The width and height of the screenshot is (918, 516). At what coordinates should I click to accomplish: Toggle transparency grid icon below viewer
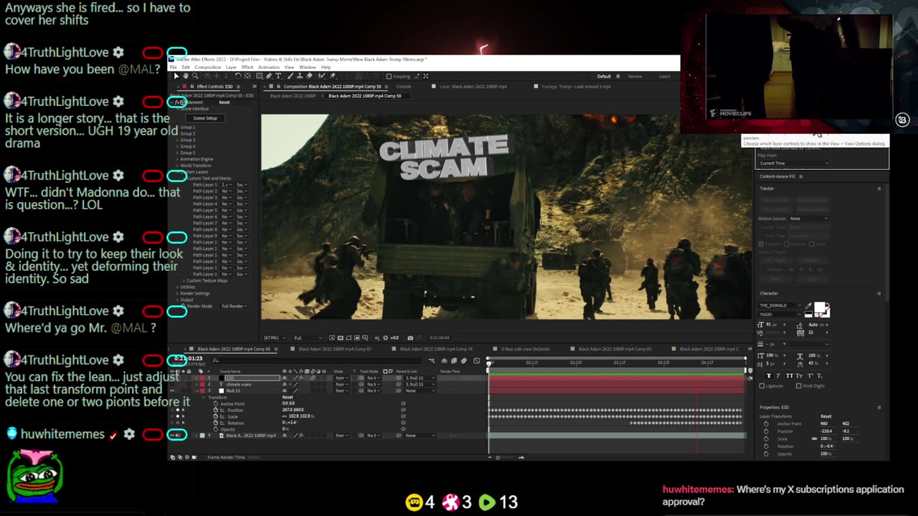341,338
